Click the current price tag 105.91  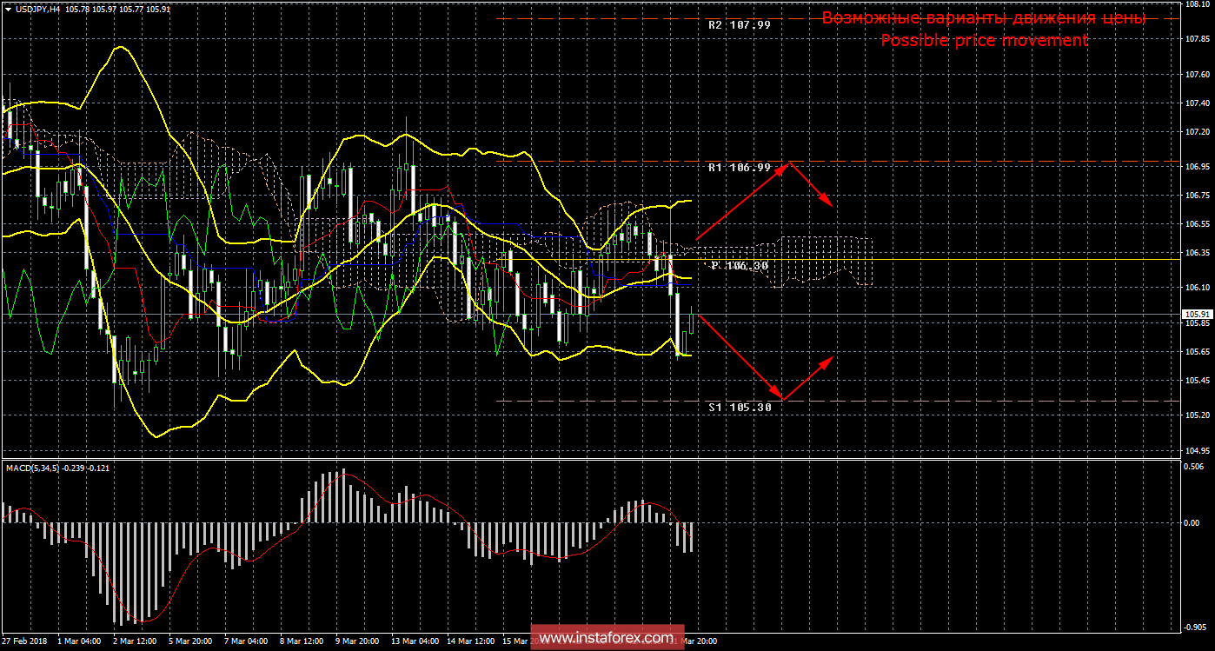pyautogui.click(x=1196, y=315)
